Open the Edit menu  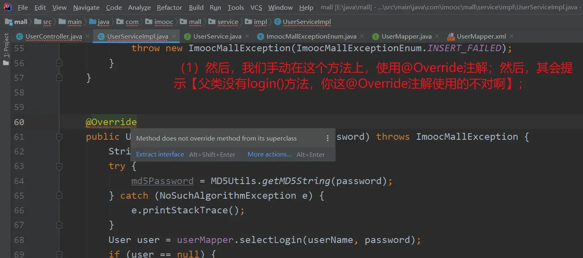point(40,8)
